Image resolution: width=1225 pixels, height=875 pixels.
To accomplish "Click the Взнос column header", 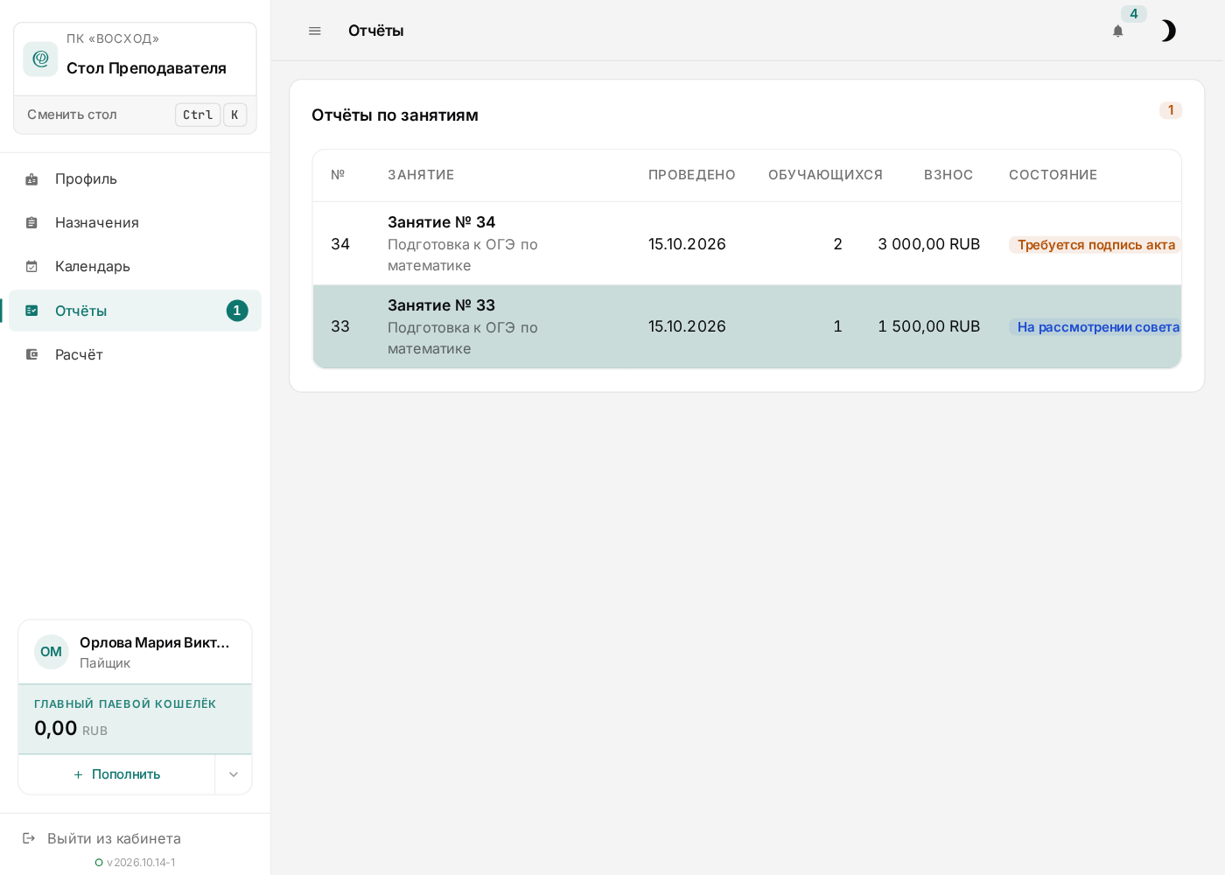I will click(x=948, y=175).
